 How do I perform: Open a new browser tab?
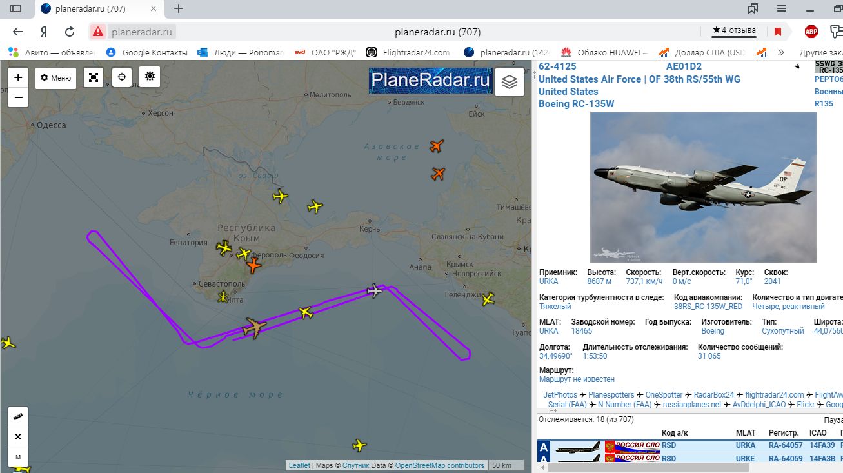pos(179,8)
